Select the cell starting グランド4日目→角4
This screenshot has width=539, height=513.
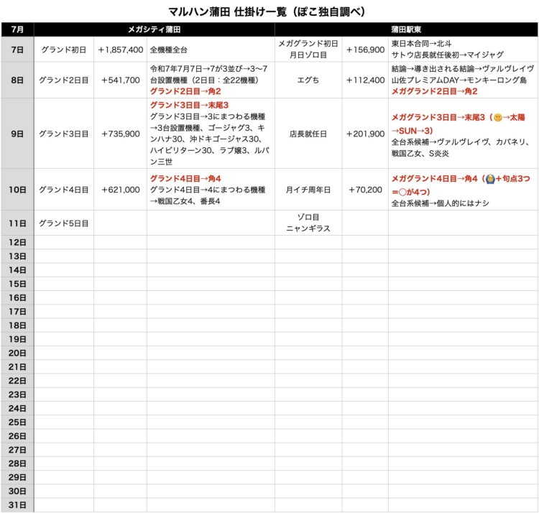[211, 190]
